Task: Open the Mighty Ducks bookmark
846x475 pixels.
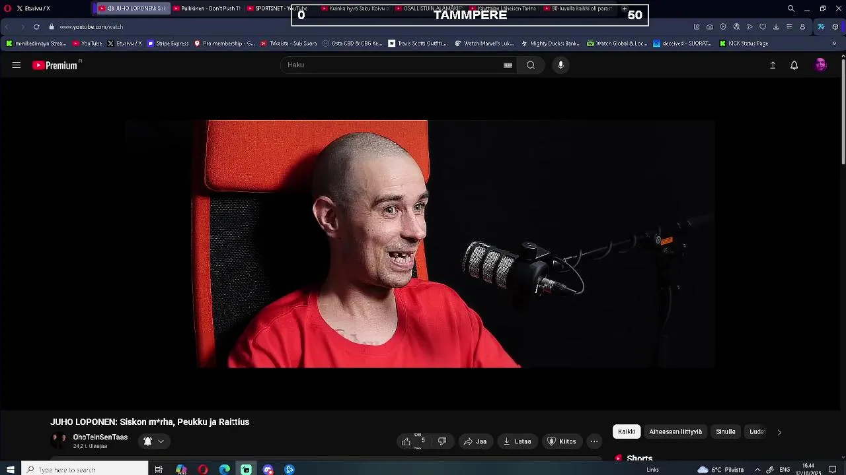Action: pyautogui.click(x=550, y=44)
